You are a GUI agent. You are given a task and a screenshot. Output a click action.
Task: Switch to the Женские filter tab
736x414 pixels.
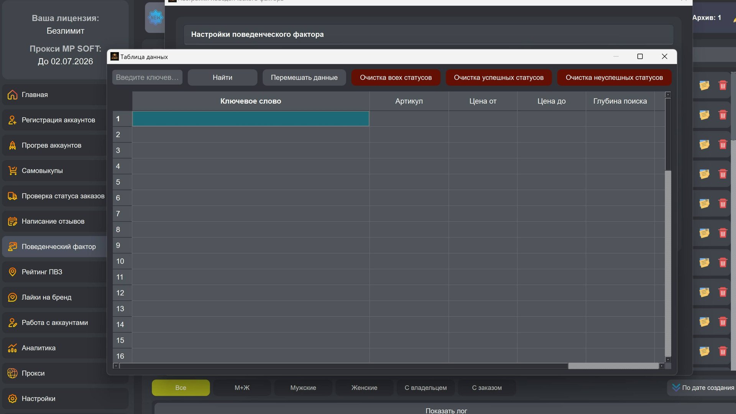point(364,388)
